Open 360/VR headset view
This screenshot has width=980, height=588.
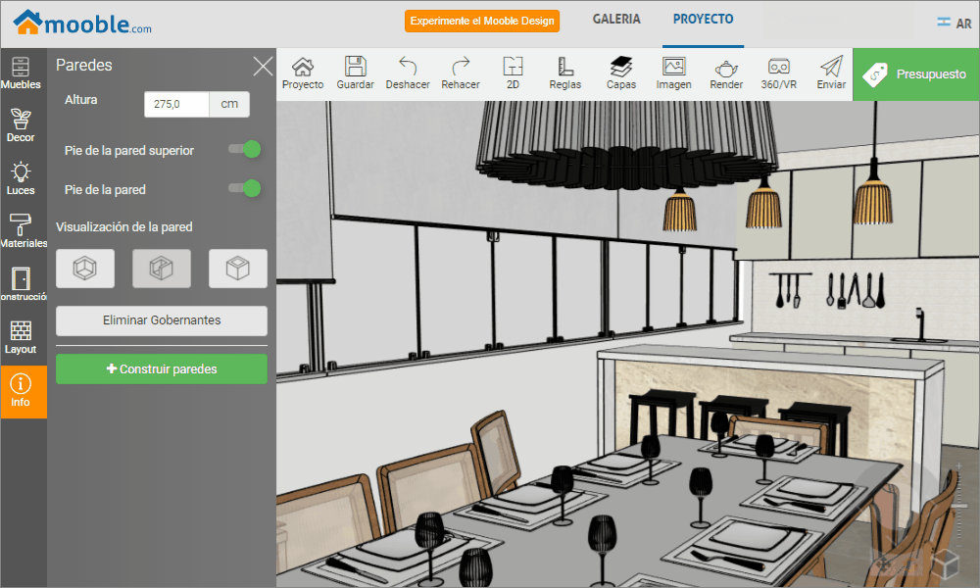coord(779,73)
